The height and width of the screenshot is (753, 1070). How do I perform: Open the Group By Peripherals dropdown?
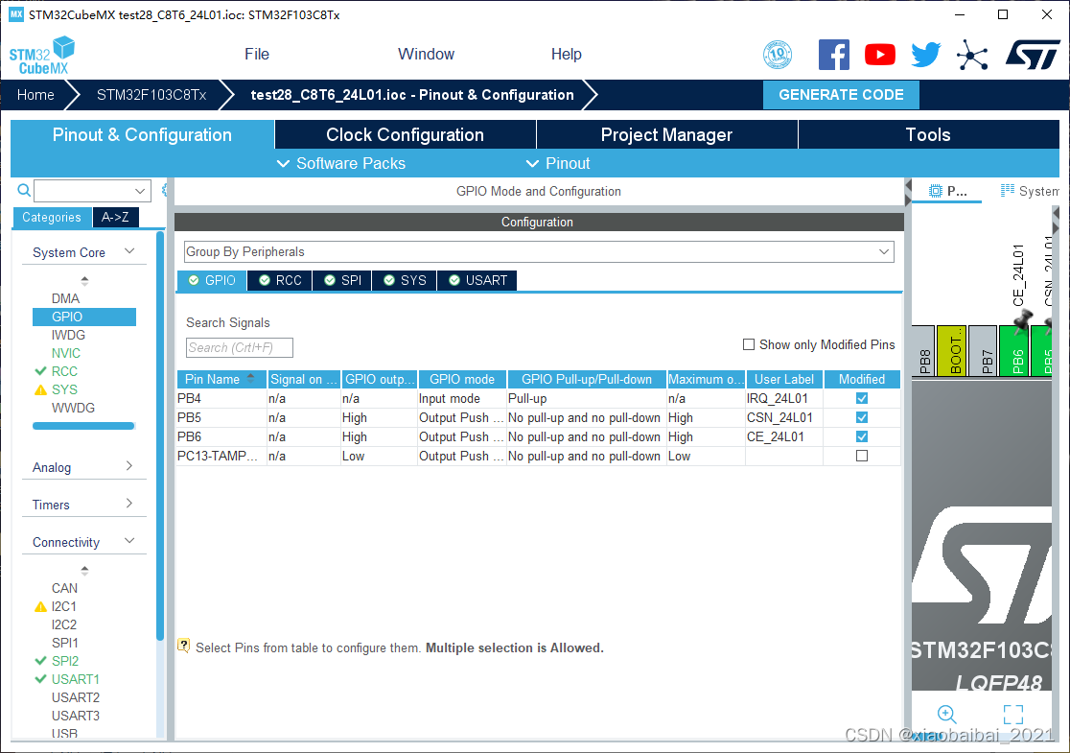(x=539, y=252)
